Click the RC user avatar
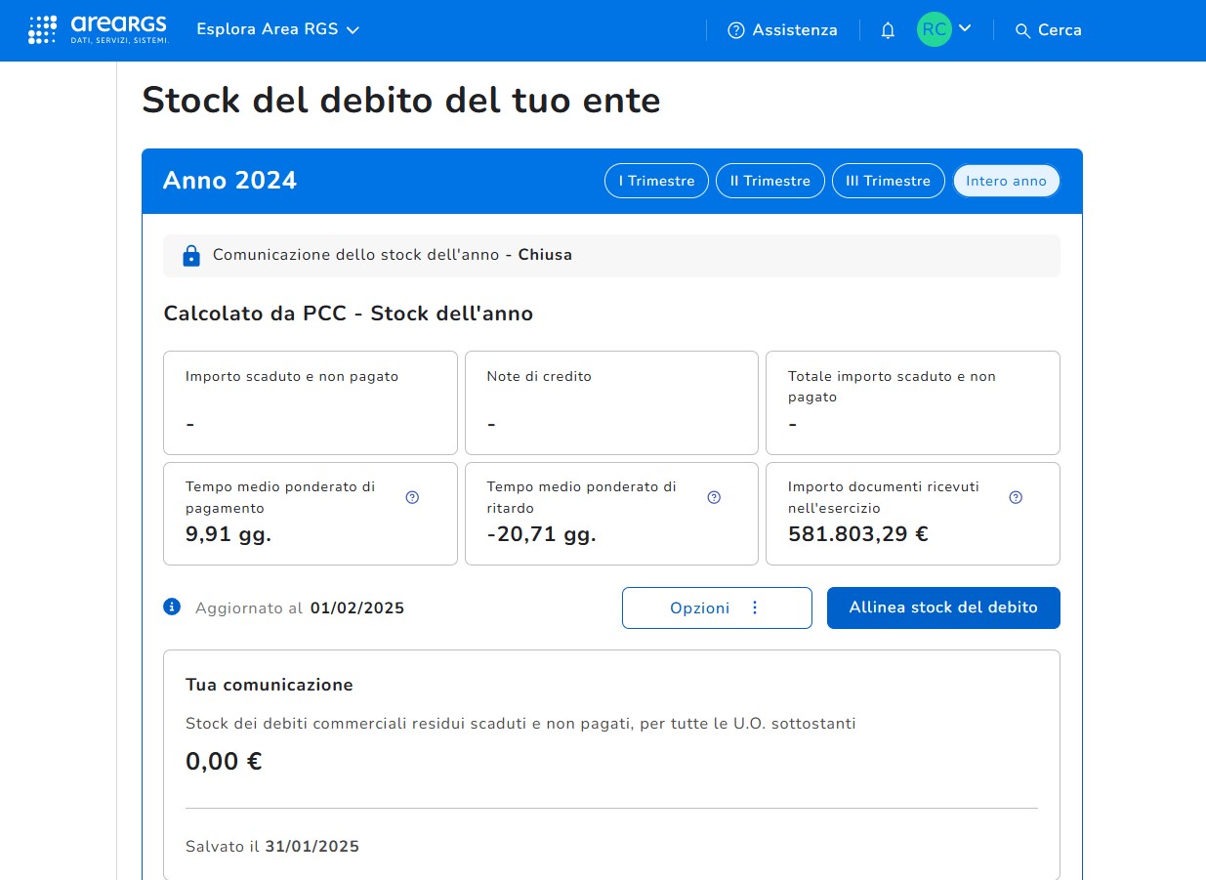This screenshot has height=880, width=1206. (x=934, y=29)
